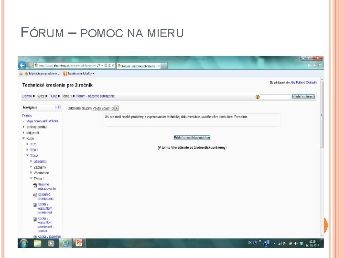This screenshot has width=344, height=258.
Task: Click the first favorites bar item with house icon
Action: 42,74
